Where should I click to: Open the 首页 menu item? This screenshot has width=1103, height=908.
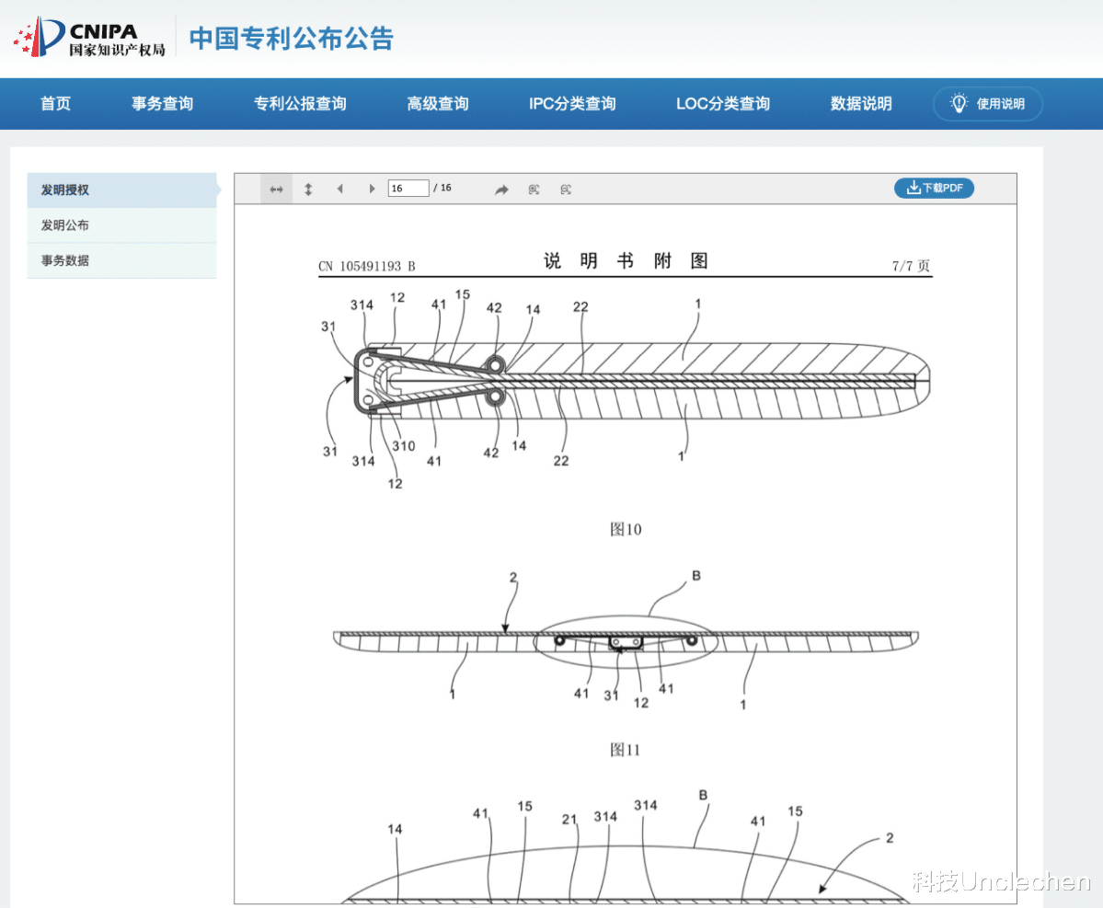click(x=55, y=103)
